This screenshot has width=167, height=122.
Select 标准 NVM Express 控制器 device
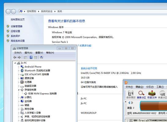click(x=42, y=94)
